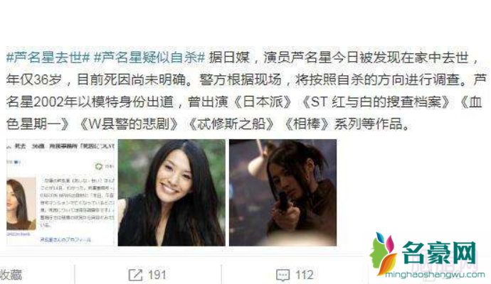Click the blue profile link in news screenshot

tap(65, 240)
